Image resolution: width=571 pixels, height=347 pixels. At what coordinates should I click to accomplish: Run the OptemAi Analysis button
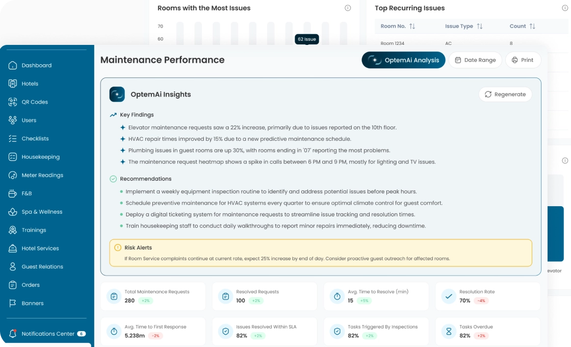tap(403, 60)
